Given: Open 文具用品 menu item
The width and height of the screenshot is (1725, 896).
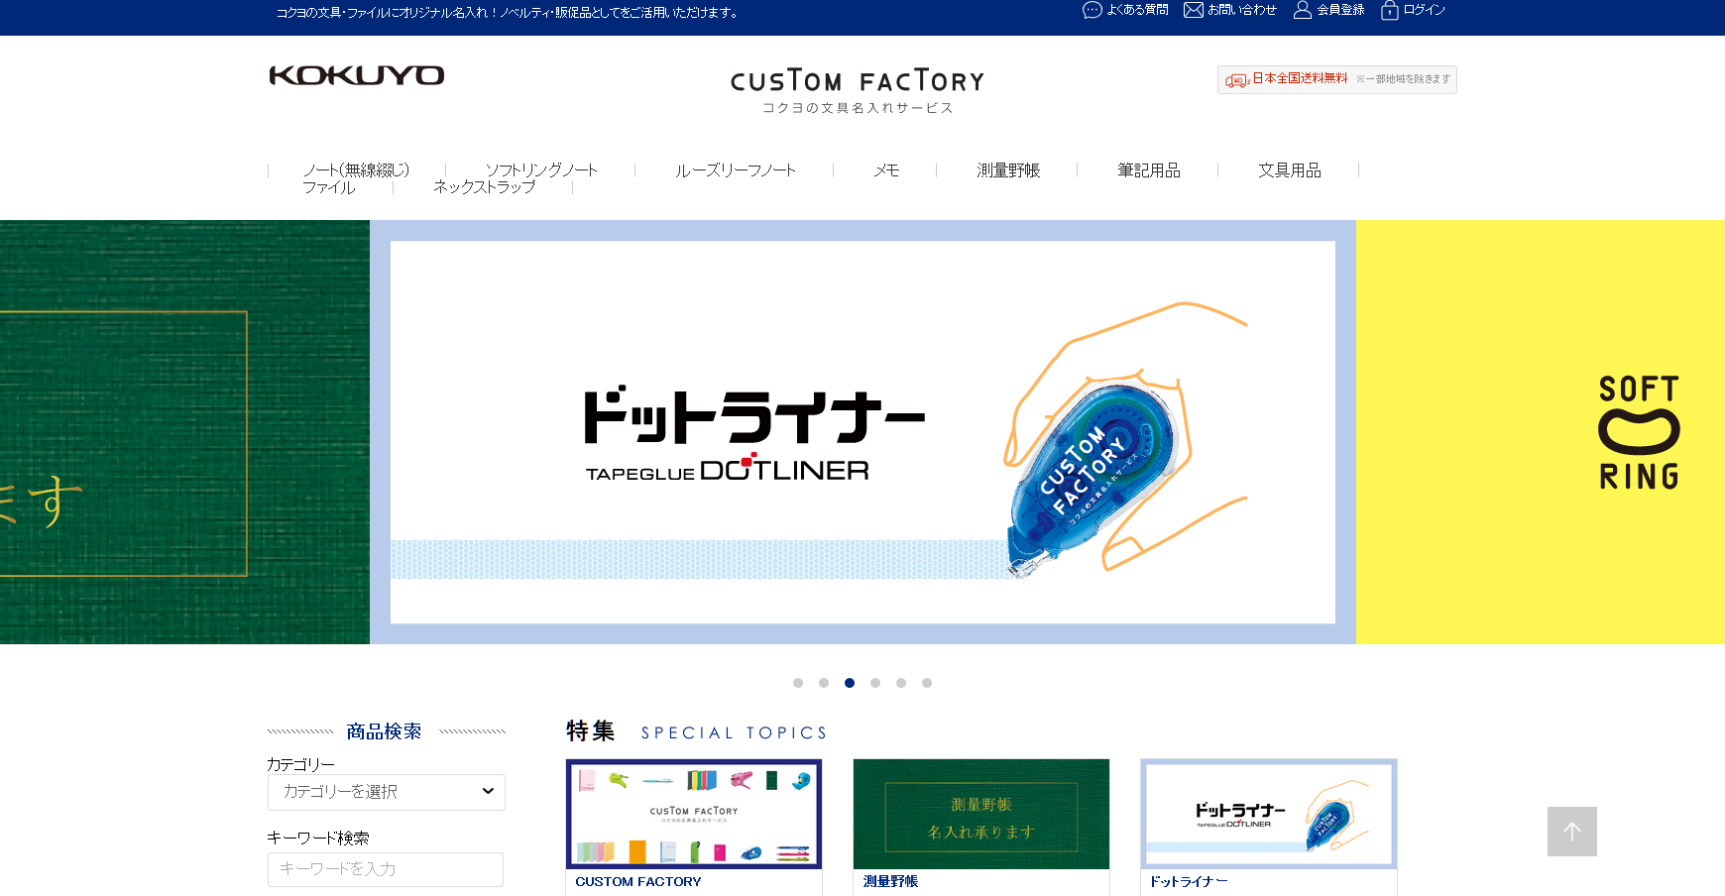Looking at the screenshot, I should [x=1290, y=170].
